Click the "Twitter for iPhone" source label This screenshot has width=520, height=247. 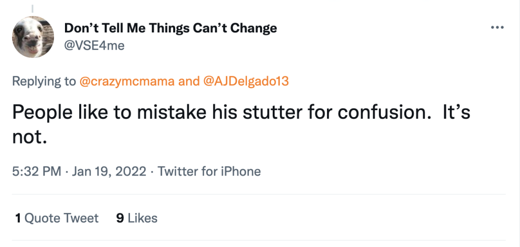209,171
